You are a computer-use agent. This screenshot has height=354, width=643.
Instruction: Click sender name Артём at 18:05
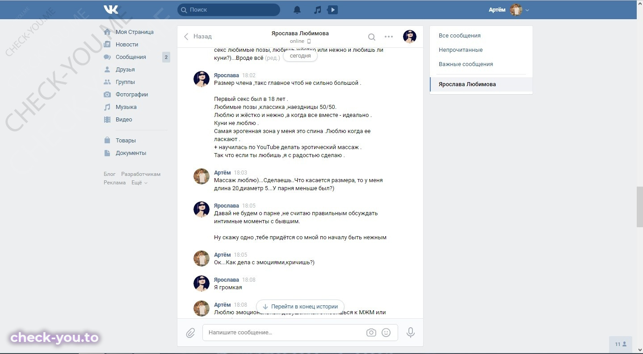pos(223,255)
